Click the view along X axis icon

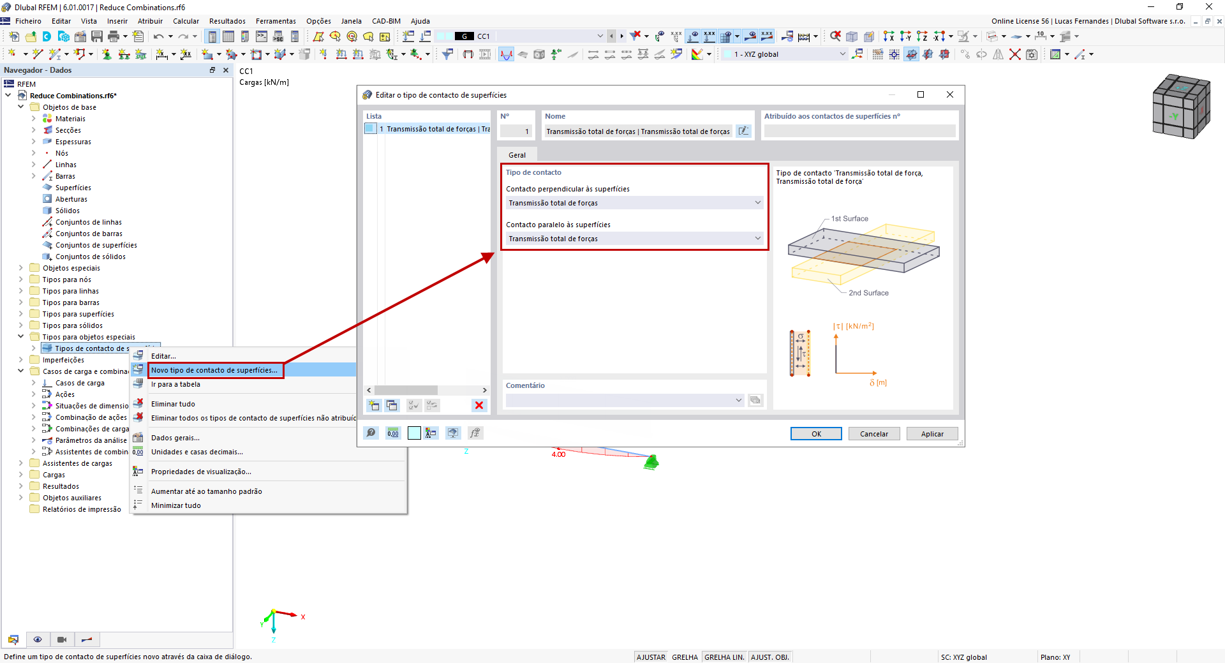point(889,36)
